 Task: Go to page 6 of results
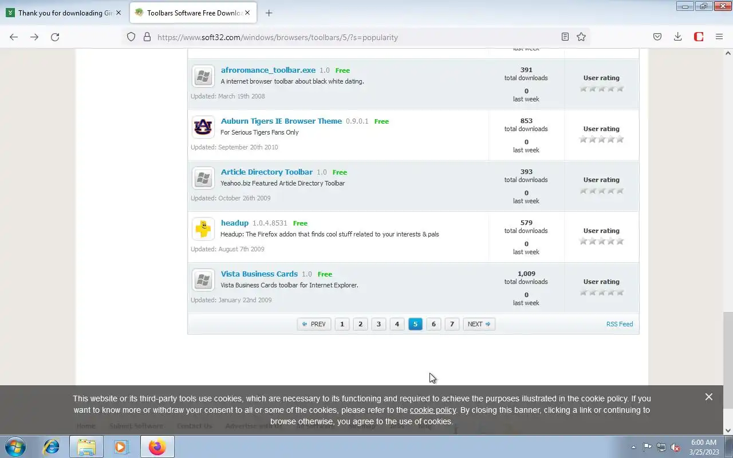point(434,324)
